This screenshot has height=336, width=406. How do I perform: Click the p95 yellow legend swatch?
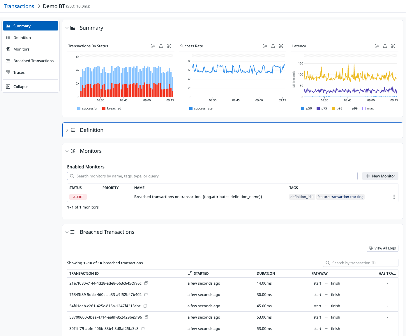pyautogui.click(x=333, y=108)
